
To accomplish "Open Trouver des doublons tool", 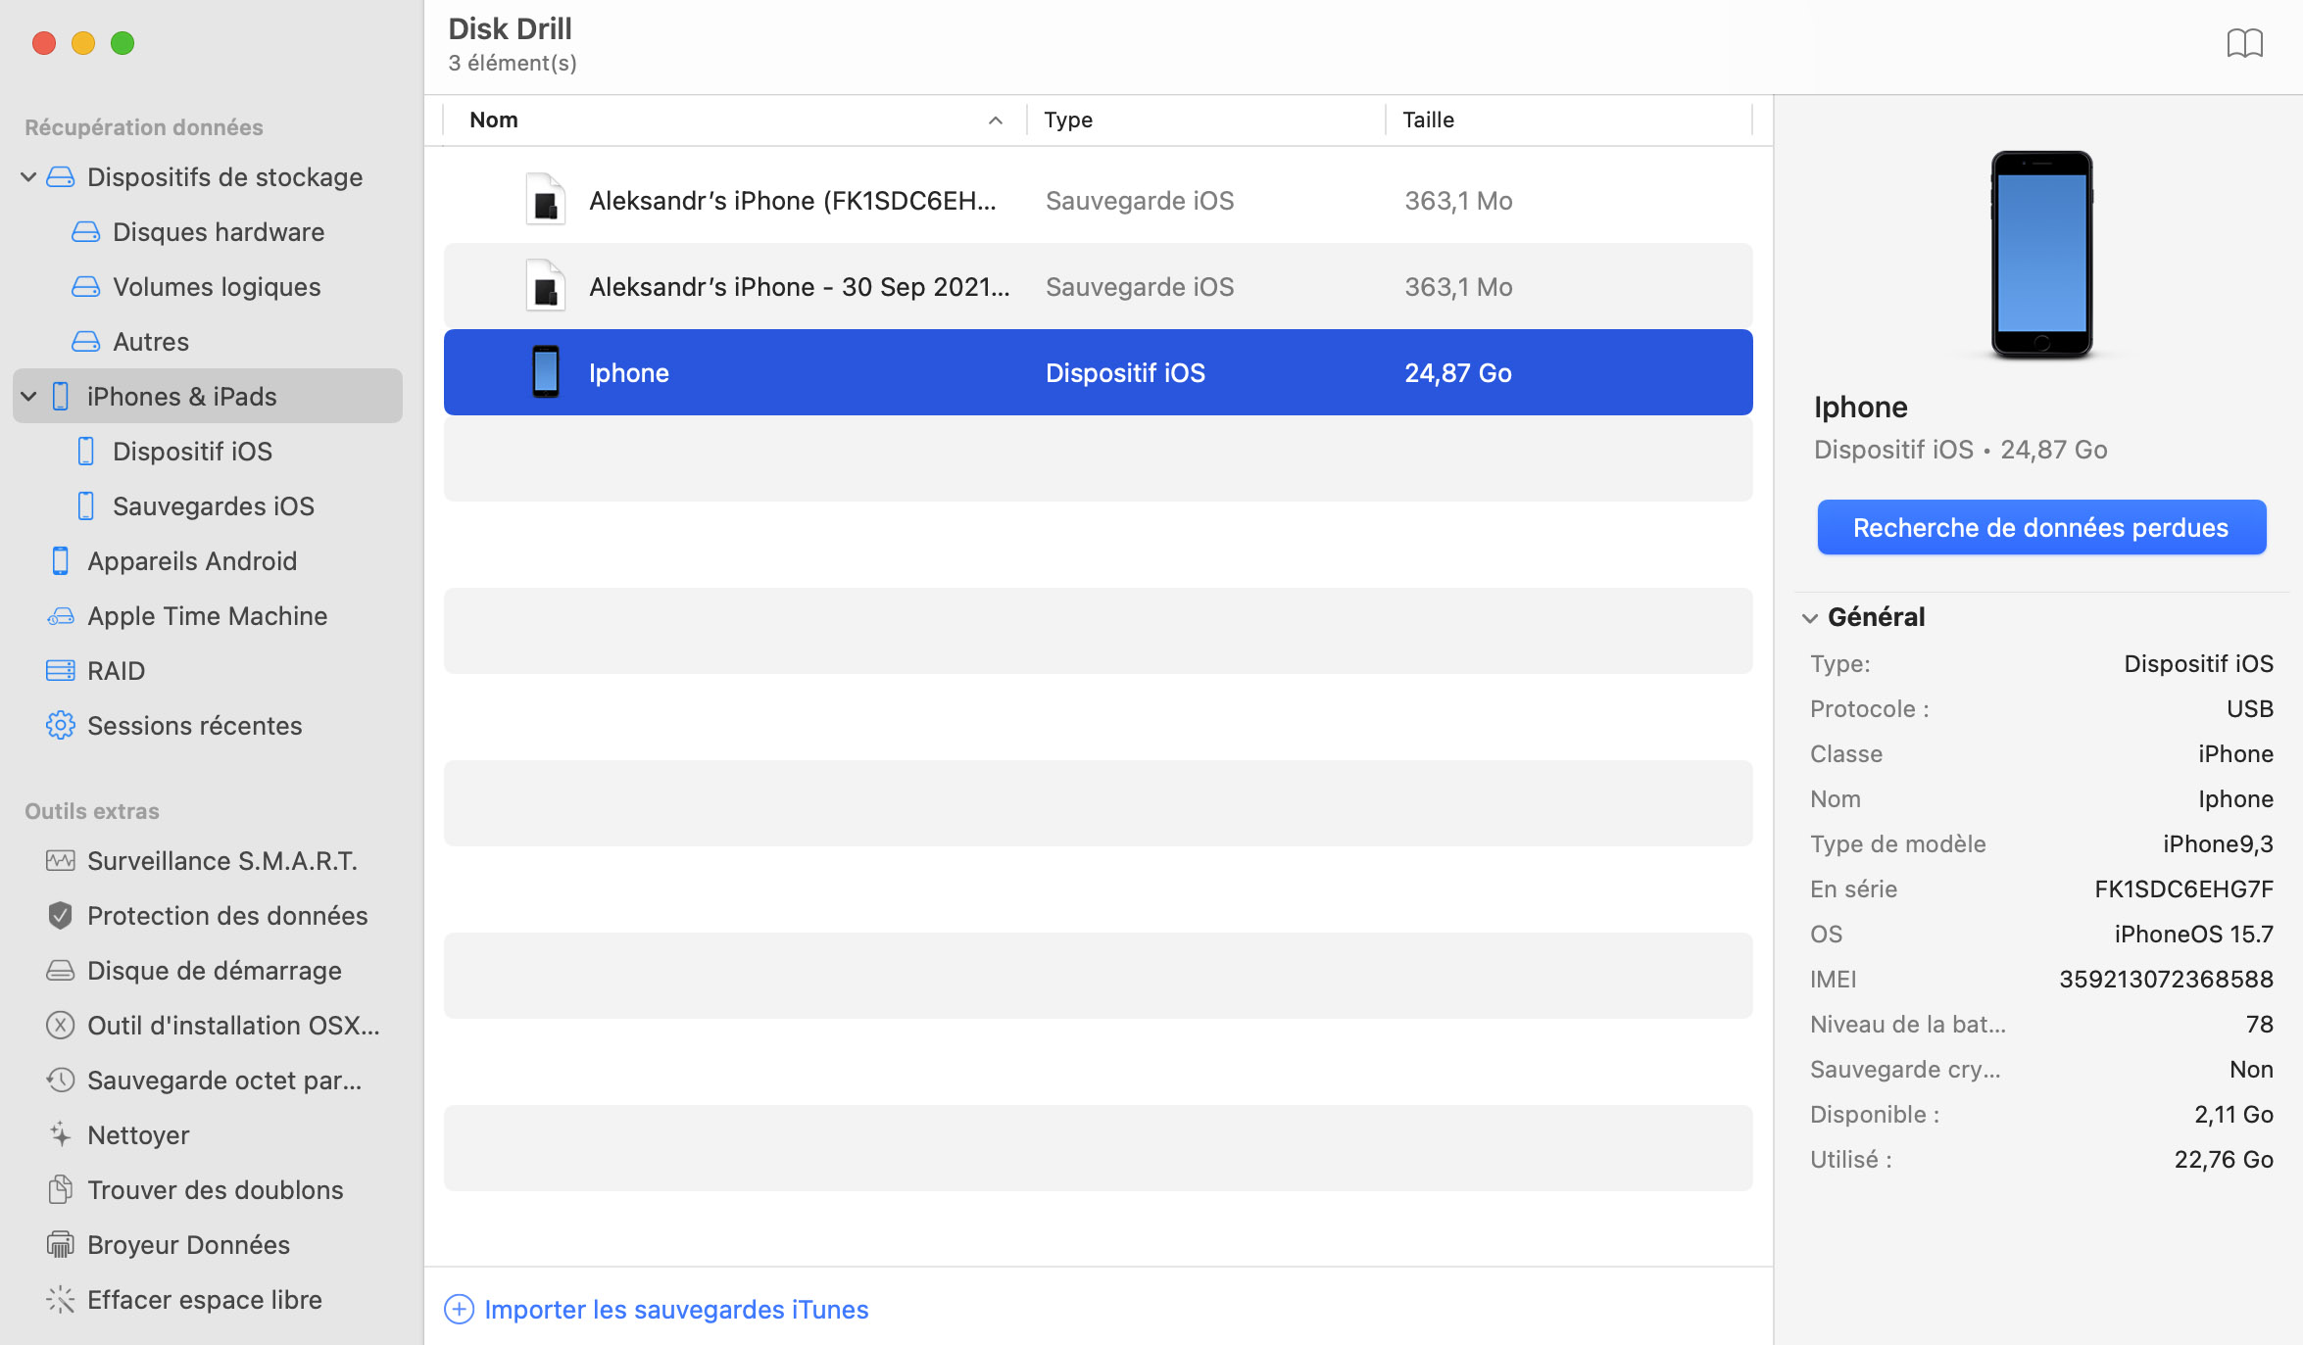I will click(x=216, y=1190).
